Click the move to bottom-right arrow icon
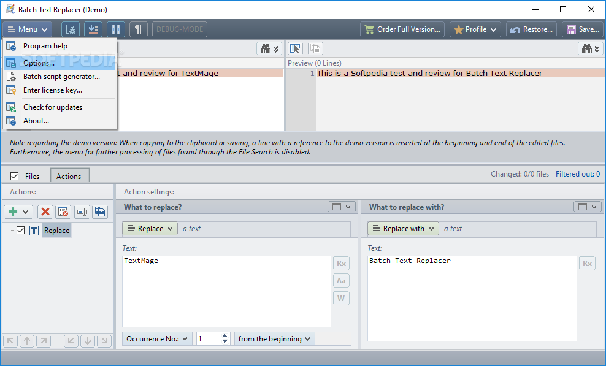Image resolution: width=606 pixels, height=366 pixels. pos(104,340)
